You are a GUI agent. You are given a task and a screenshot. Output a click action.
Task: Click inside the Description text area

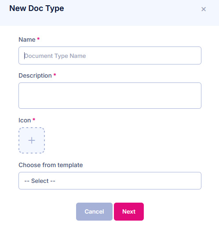click(x=110, y=96)
